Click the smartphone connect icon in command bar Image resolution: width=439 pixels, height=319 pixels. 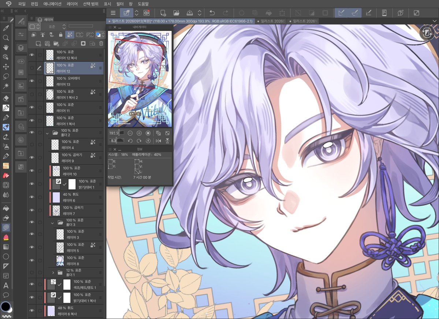click(384, 13)
